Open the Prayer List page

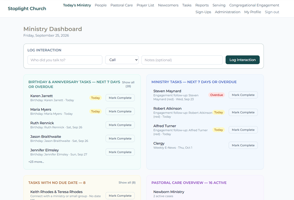(x=145, y=5)
